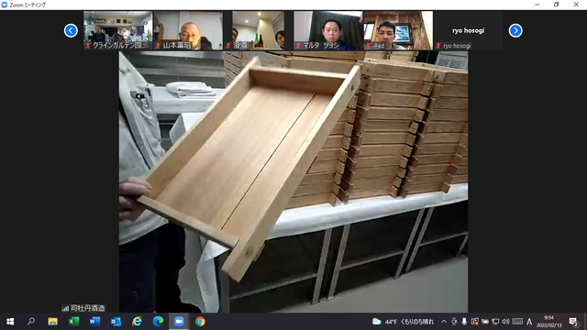Viewport: 587px width, 330px height.
Task: Select the participant thumbnail showing sake bottles
Action: [x=259, y=30]
